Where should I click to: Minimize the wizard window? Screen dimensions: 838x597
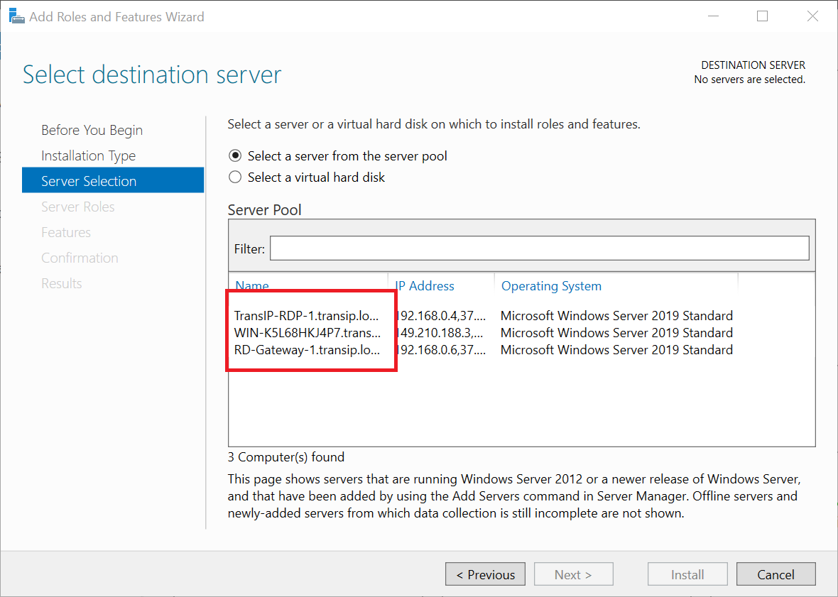point(714,16)
